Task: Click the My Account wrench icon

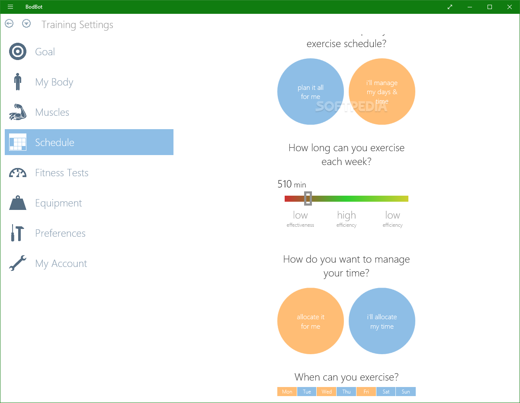Action: tap(18, 263)
